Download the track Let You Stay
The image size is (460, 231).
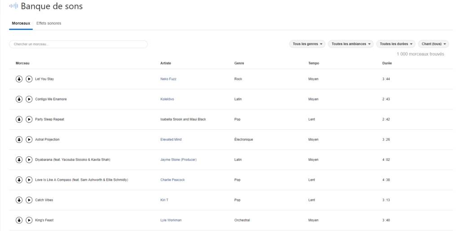[x=19, y=79]
